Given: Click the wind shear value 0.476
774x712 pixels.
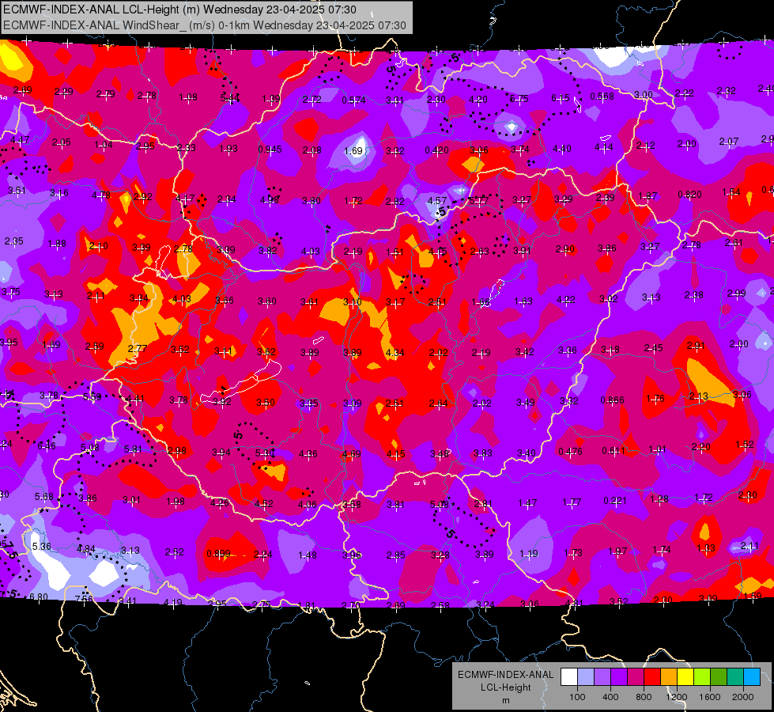Looking at the screenshot, I should [570, 451].
